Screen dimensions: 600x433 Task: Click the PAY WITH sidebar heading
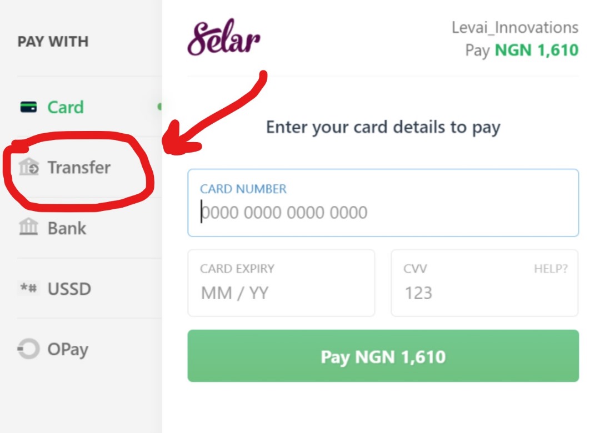pos(53,42)
